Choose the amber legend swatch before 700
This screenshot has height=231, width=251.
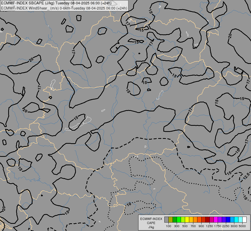pos(191,220)
